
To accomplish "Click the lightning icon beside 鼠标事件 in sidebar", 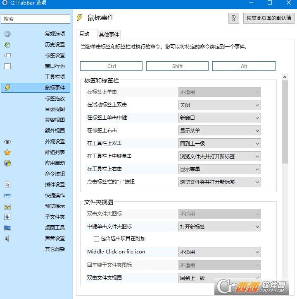I will (x=7, y=88).
